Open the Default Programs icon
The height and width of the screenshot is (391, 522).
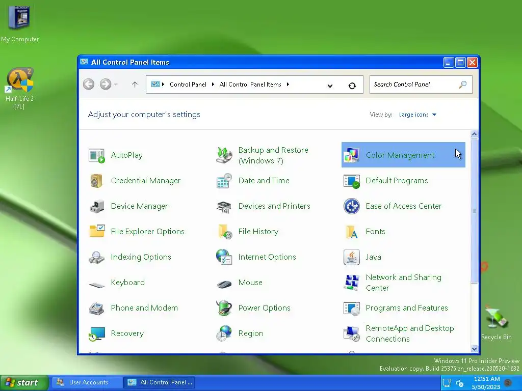click(x=352, y=181)
